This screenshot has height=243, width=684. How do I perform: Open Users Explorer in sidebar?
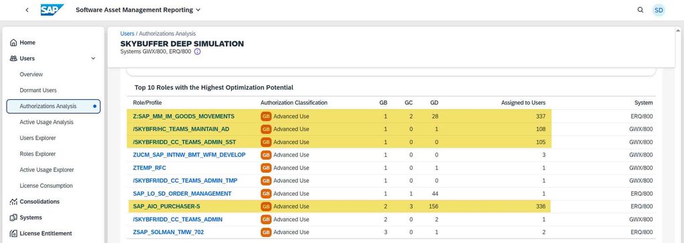tap(38, 138)
